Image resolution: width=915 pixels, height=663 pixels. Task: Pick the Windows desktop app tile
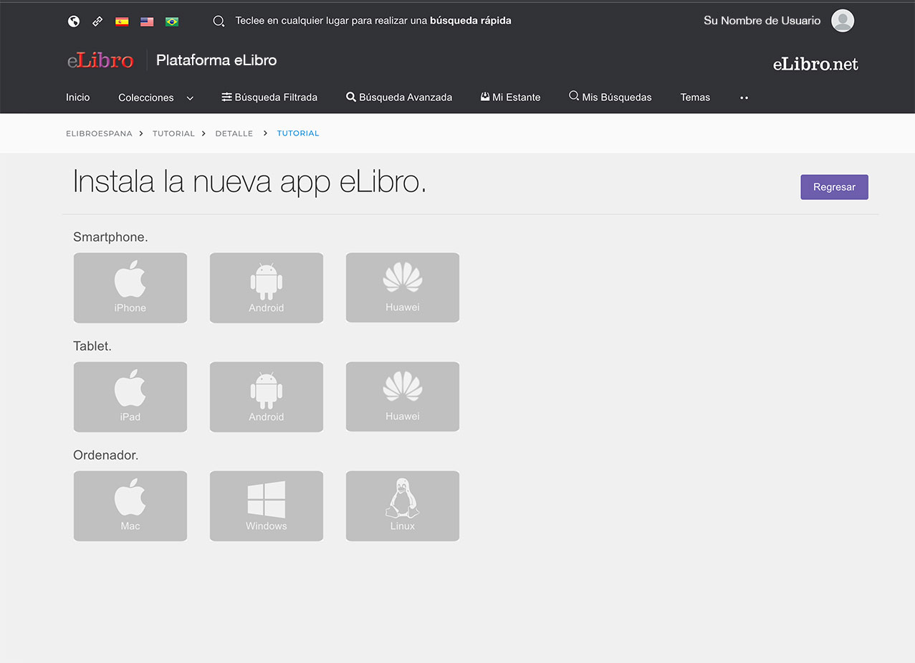coord(267,505)
